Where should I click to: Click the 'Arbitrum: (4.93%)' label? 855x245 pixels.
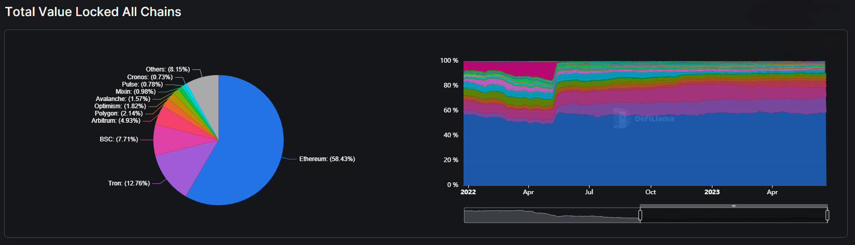(x=116, y=121)
